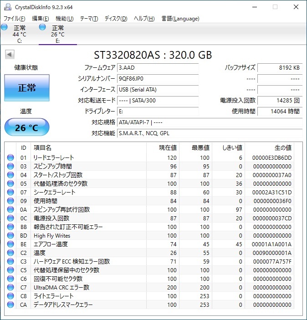Click the serial number field 9QF86JP0
The width and height of the screenshot is (307, 320).
pos(158,79)
